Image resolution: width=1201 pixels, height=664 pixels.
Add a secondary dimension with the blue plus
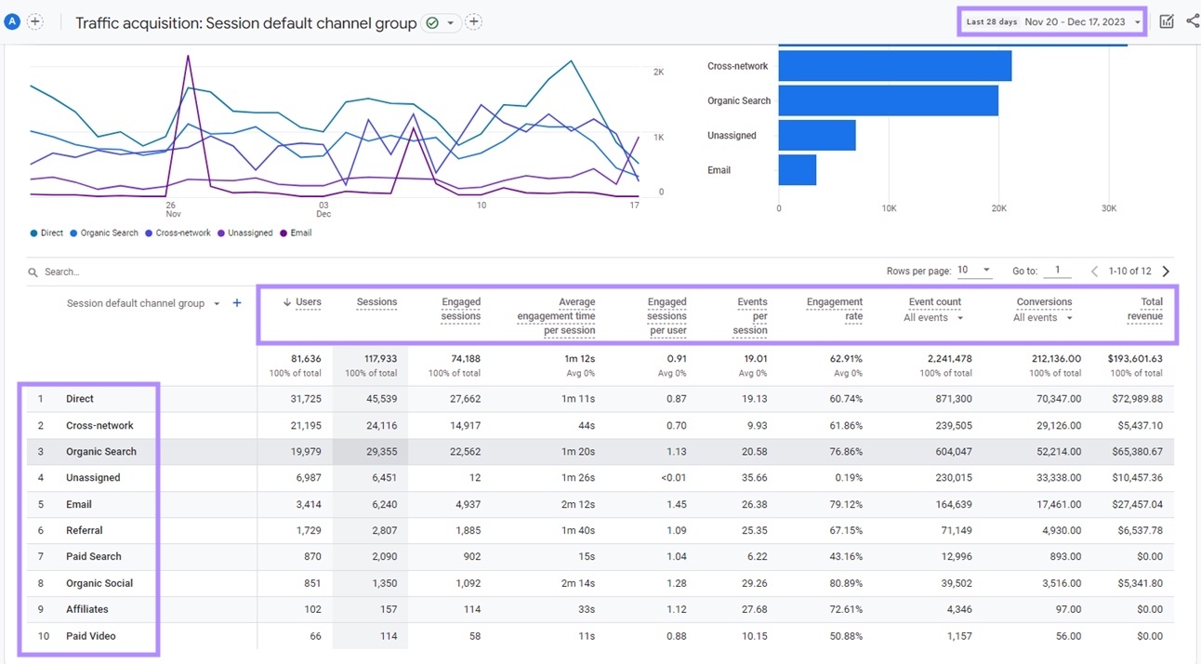pyautogui.click(x=237, y=303)
